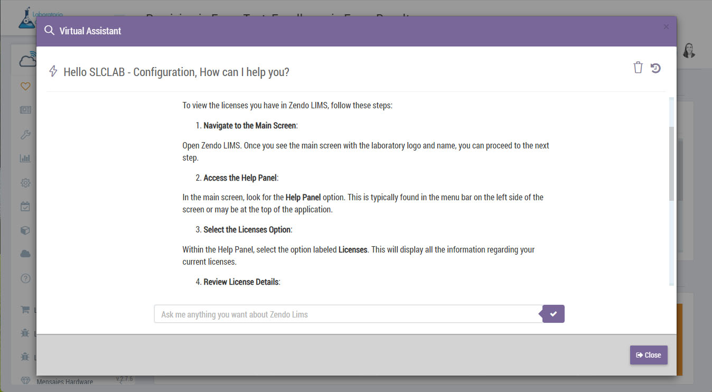Open settings via the sidebar gear icon
The height and width of the screenshot is (392, 712).
point(25,183)
